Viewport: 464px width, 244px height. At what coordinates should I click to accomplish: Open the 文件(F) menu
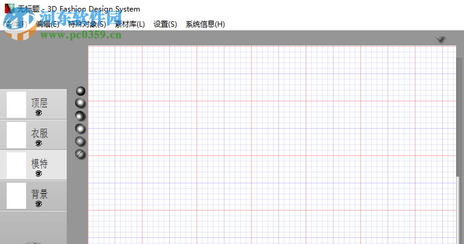click(16, 24)
